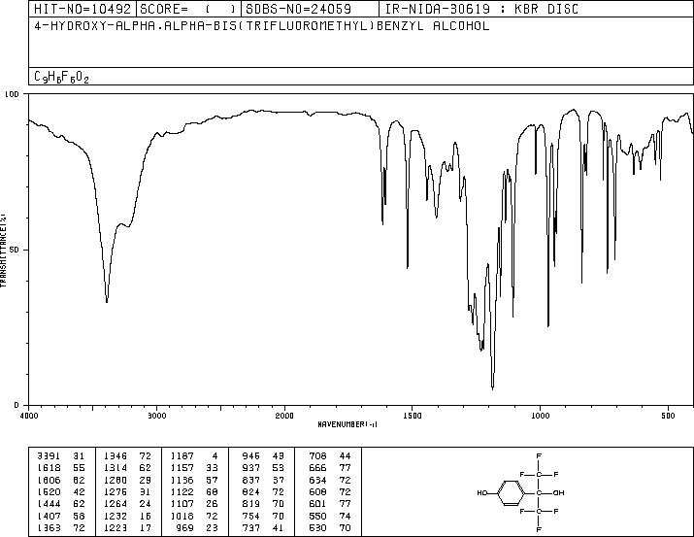
Task: Click the 2000 wavenumber axis label
Action: pos(284,416)
